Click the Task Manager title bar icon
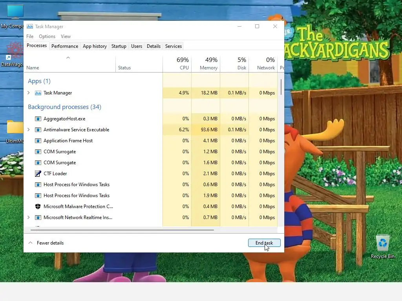Image resolution: width=402 pixels, height=301 pixels. 30,26
